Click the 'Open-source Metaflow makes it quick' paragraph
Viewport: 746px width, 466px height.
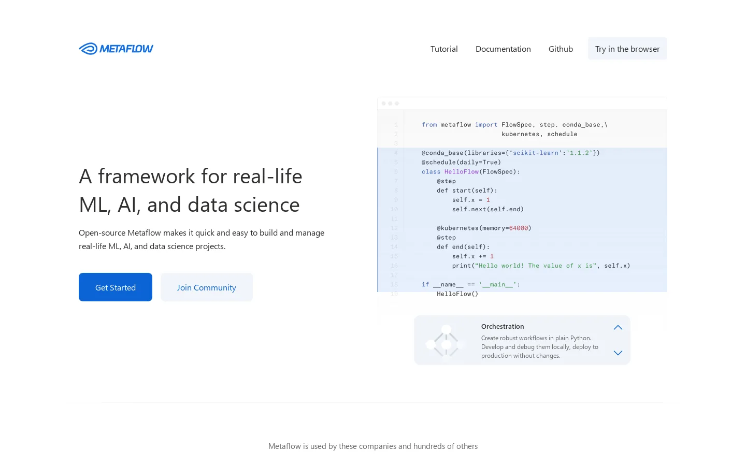pos(202,240)
